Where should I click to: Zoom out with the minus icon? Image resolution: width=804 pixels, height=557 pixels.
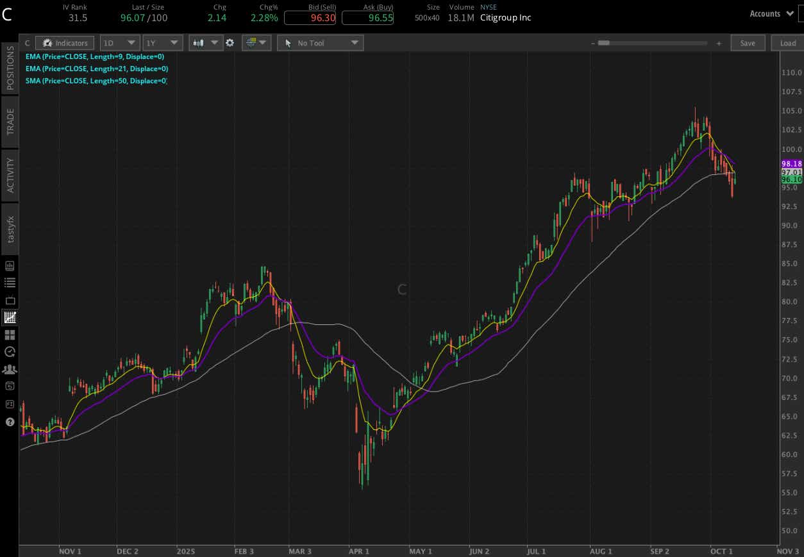pos(593,43)
